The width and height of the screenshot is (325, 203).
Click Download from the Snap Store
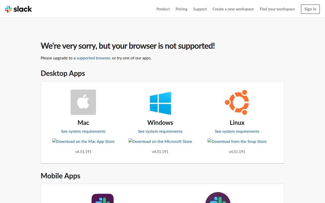coord(237,141)
